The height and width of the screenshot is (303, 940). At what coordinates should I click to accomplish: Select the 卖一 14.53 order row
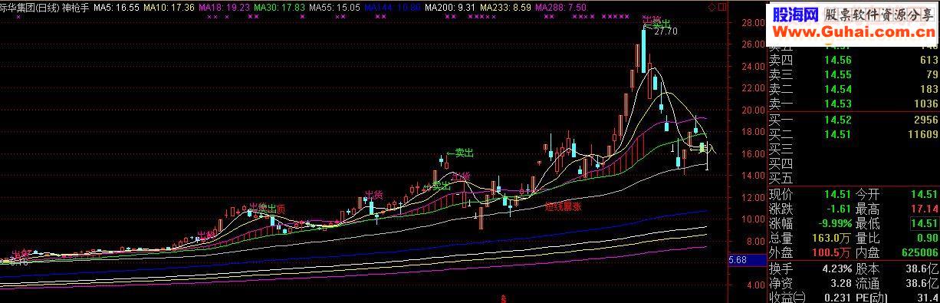(853, 104)
